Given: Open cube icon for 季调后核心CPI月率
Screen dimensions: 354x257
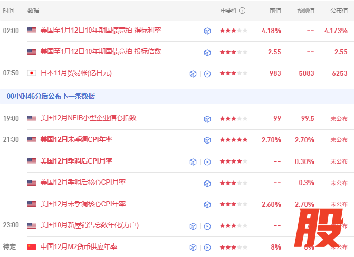Looking at the screenshot, I should 207,183.
